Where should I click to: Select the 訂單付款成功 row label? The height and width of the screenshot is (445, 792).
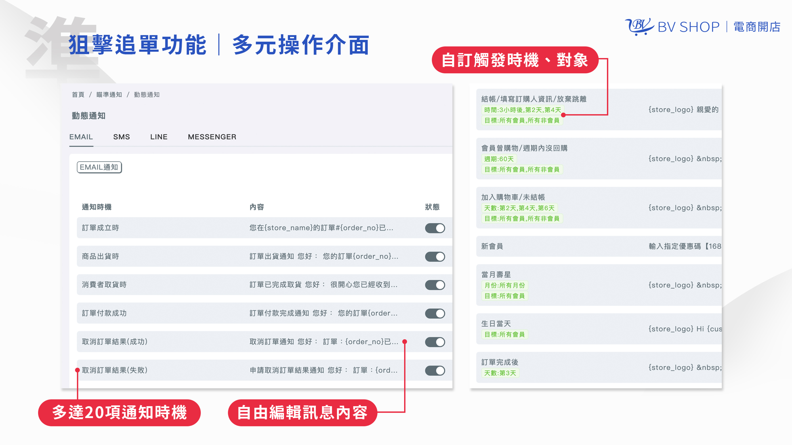pos(104,313)
